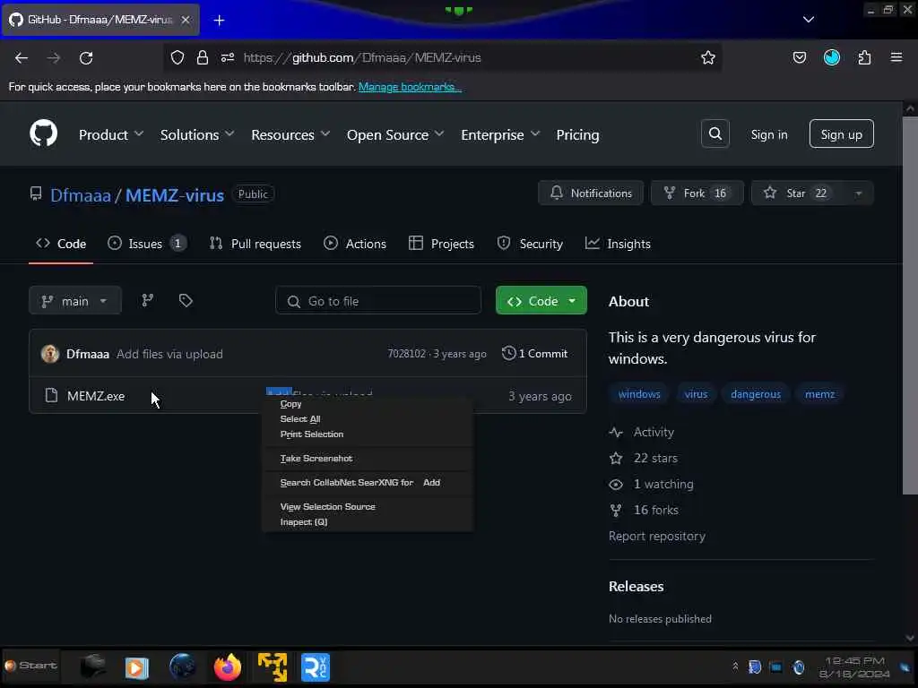
Task: Expand the Solutions menu
Action: 197,134
